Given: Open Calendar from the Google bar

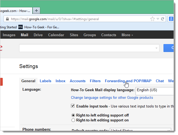Looking at the screenshot, I should (x=56, y=35).
